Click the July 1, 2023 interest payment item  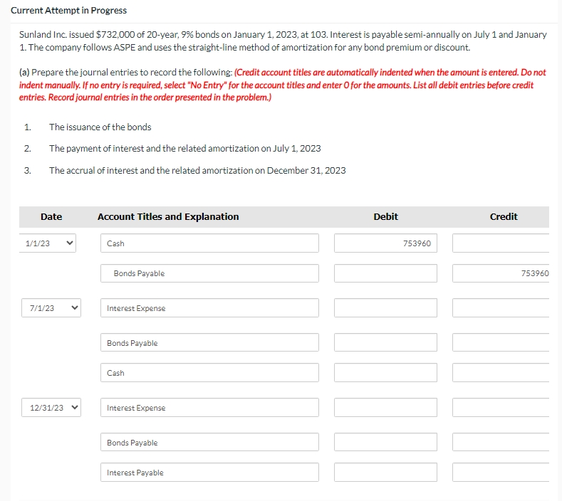185,148
